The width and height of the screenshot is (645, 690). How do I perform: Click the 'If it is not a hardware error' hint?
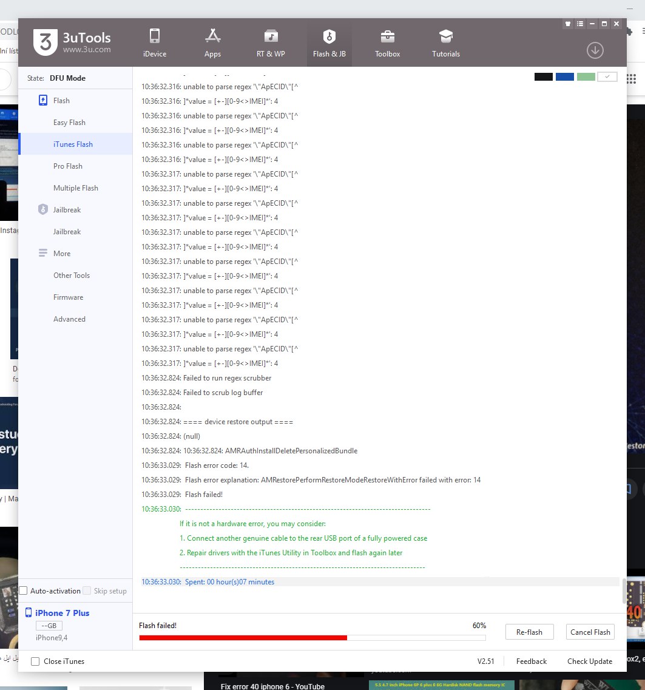(252, 524)
